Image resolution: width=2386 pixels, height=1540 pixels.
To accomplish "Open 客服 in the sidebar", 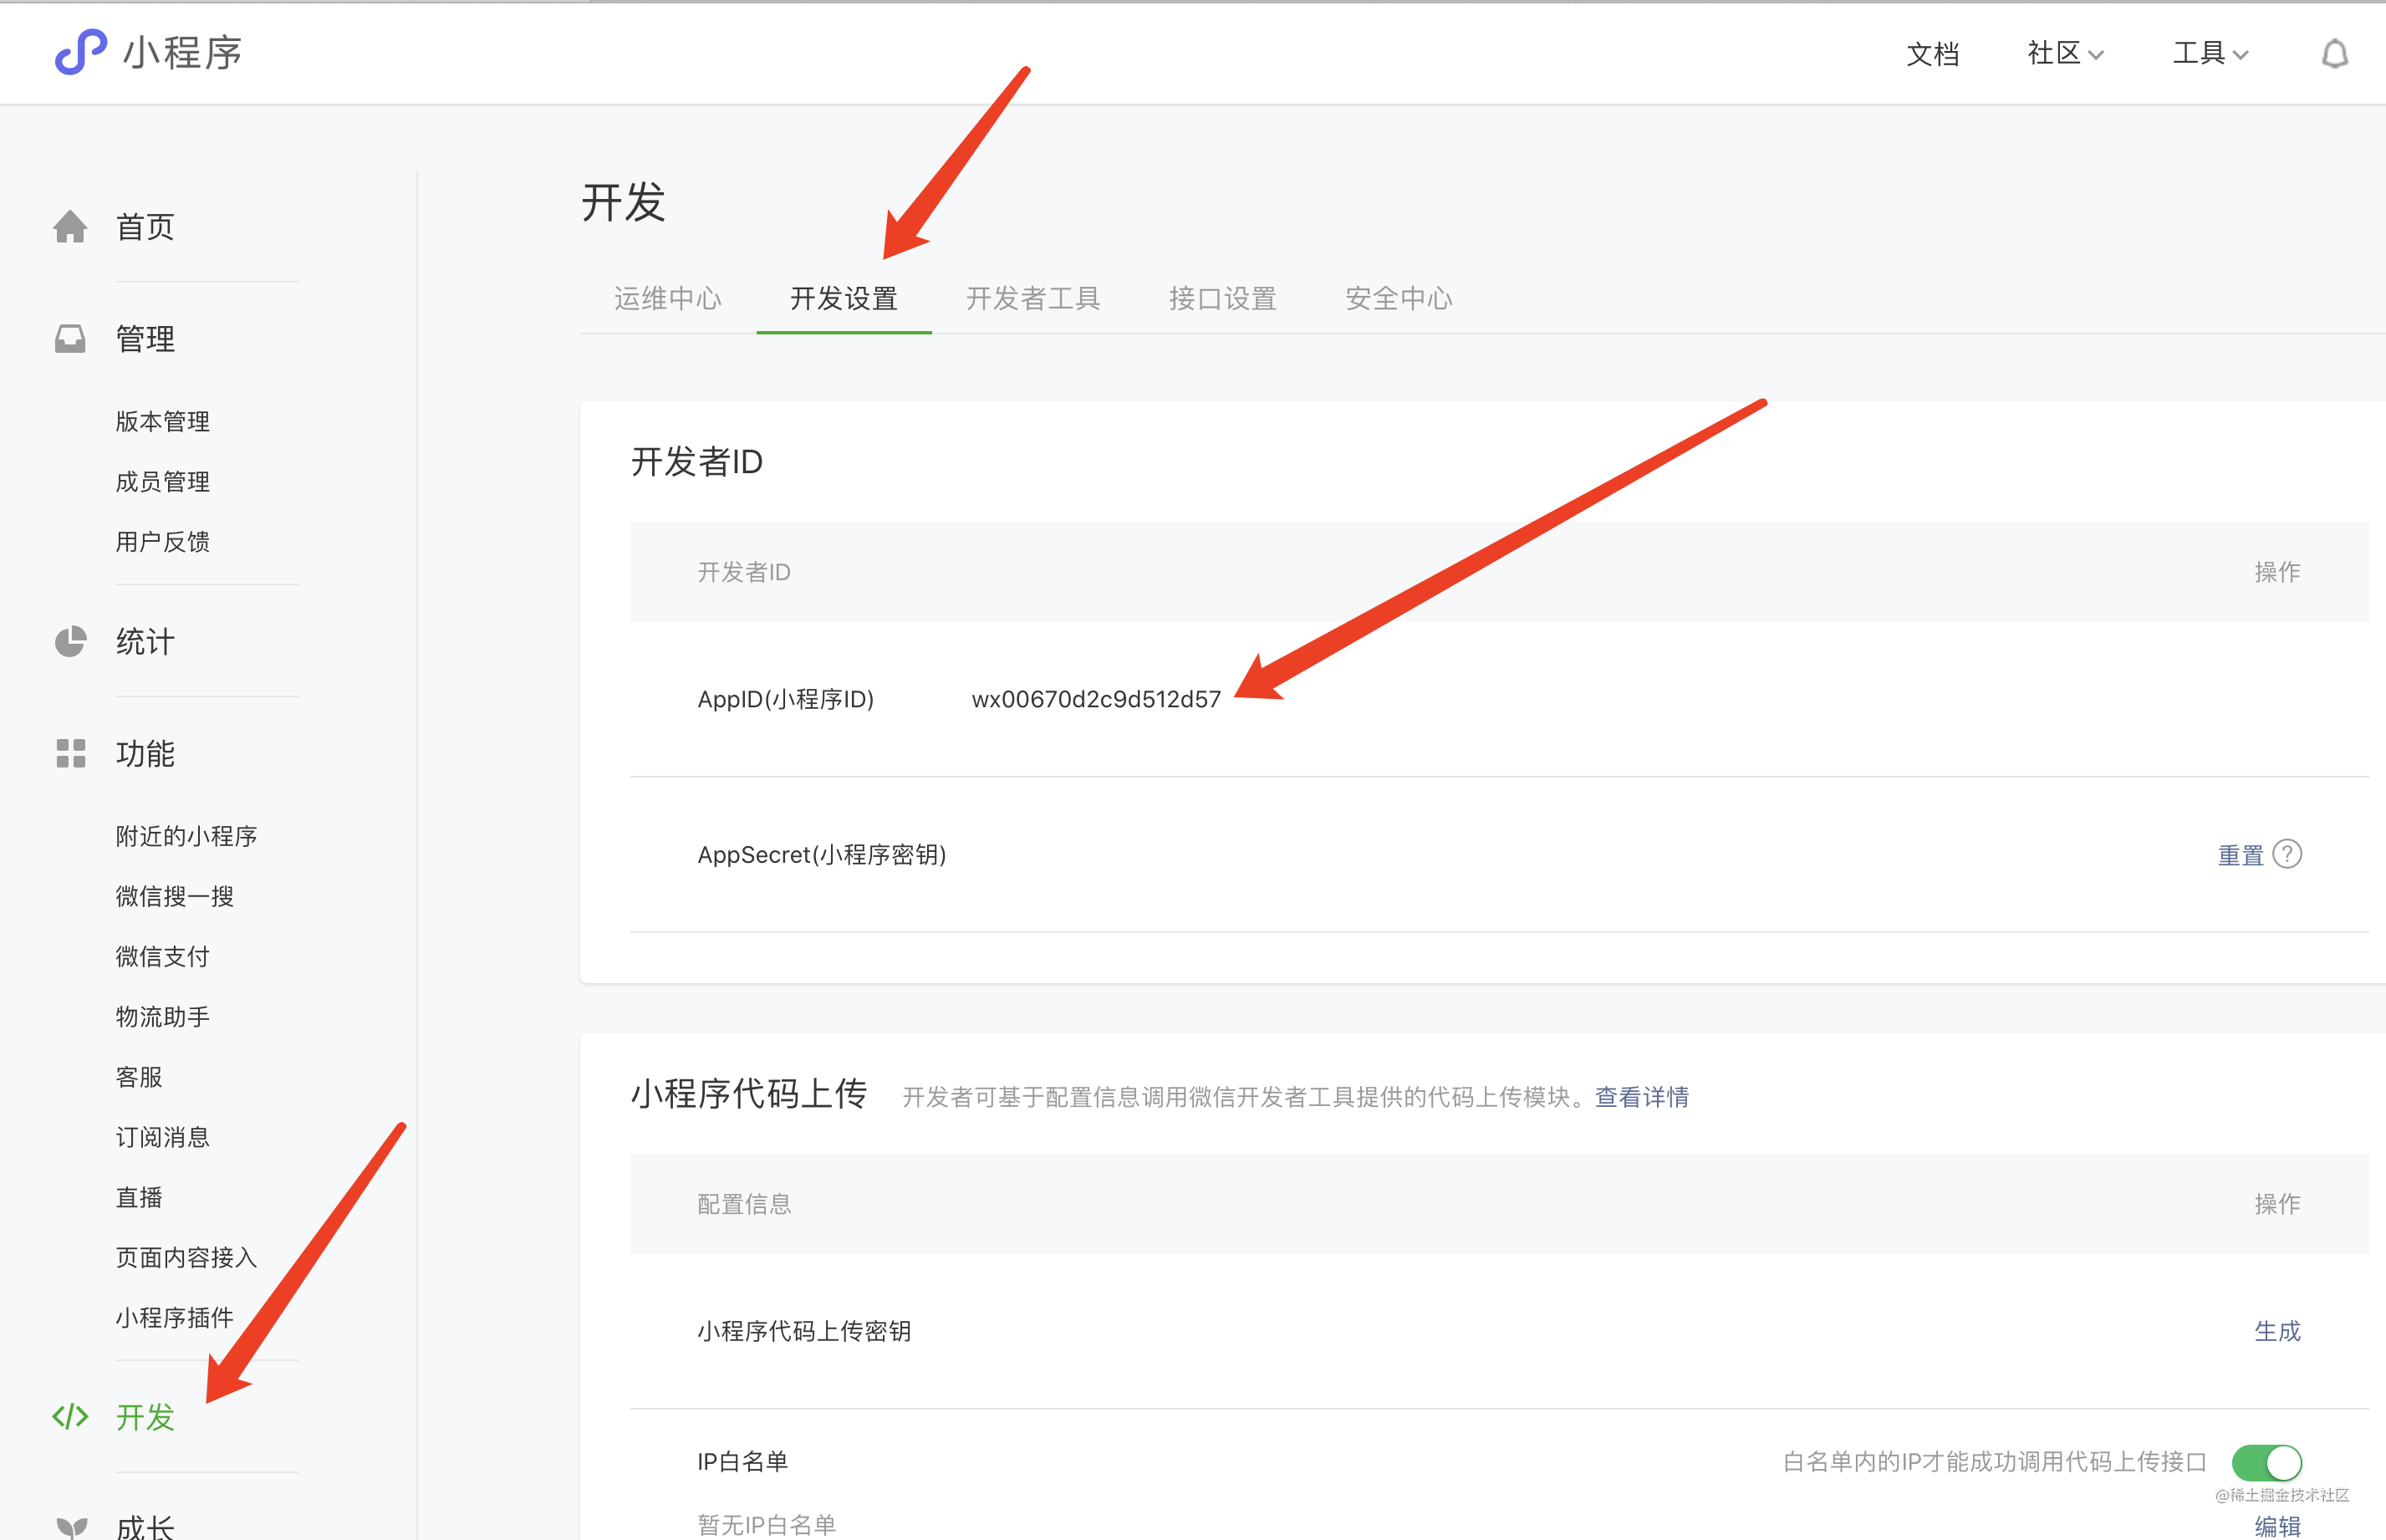I will pos(138,1076).
